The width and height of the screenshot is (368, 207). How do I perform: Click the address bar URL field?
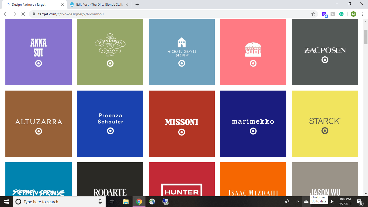click(x=162, y=14)
